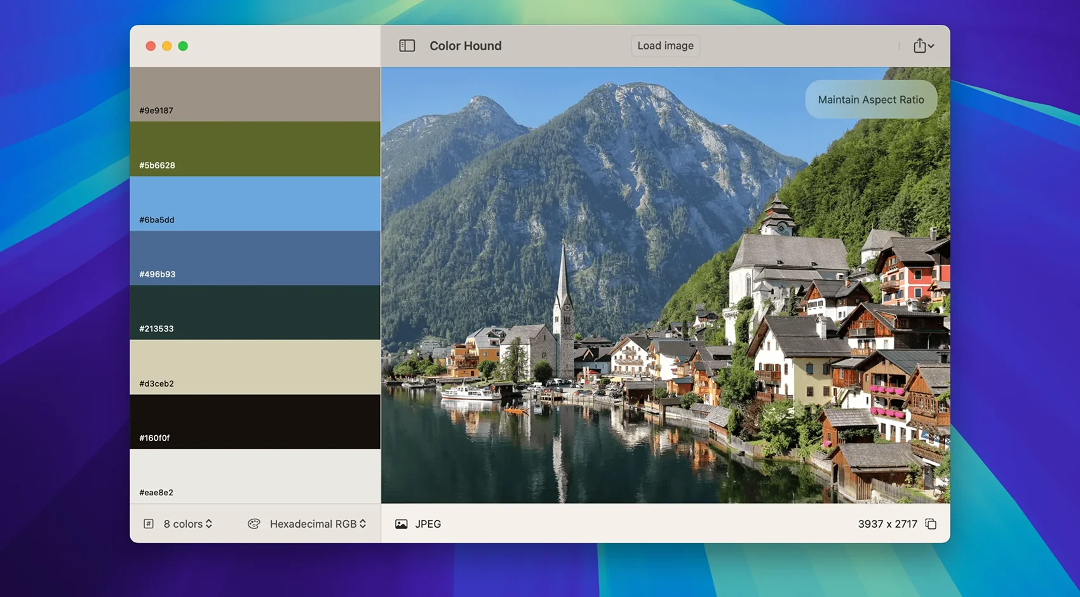The width and height of the screenshot is (1080, 597).
Task: Select the near-black #160f0f swatch
Action: (x=255, y=422)
